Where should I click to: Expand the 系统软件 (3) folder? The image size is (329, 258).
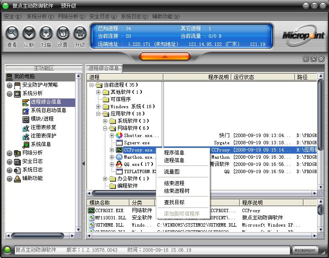(105, 121)
